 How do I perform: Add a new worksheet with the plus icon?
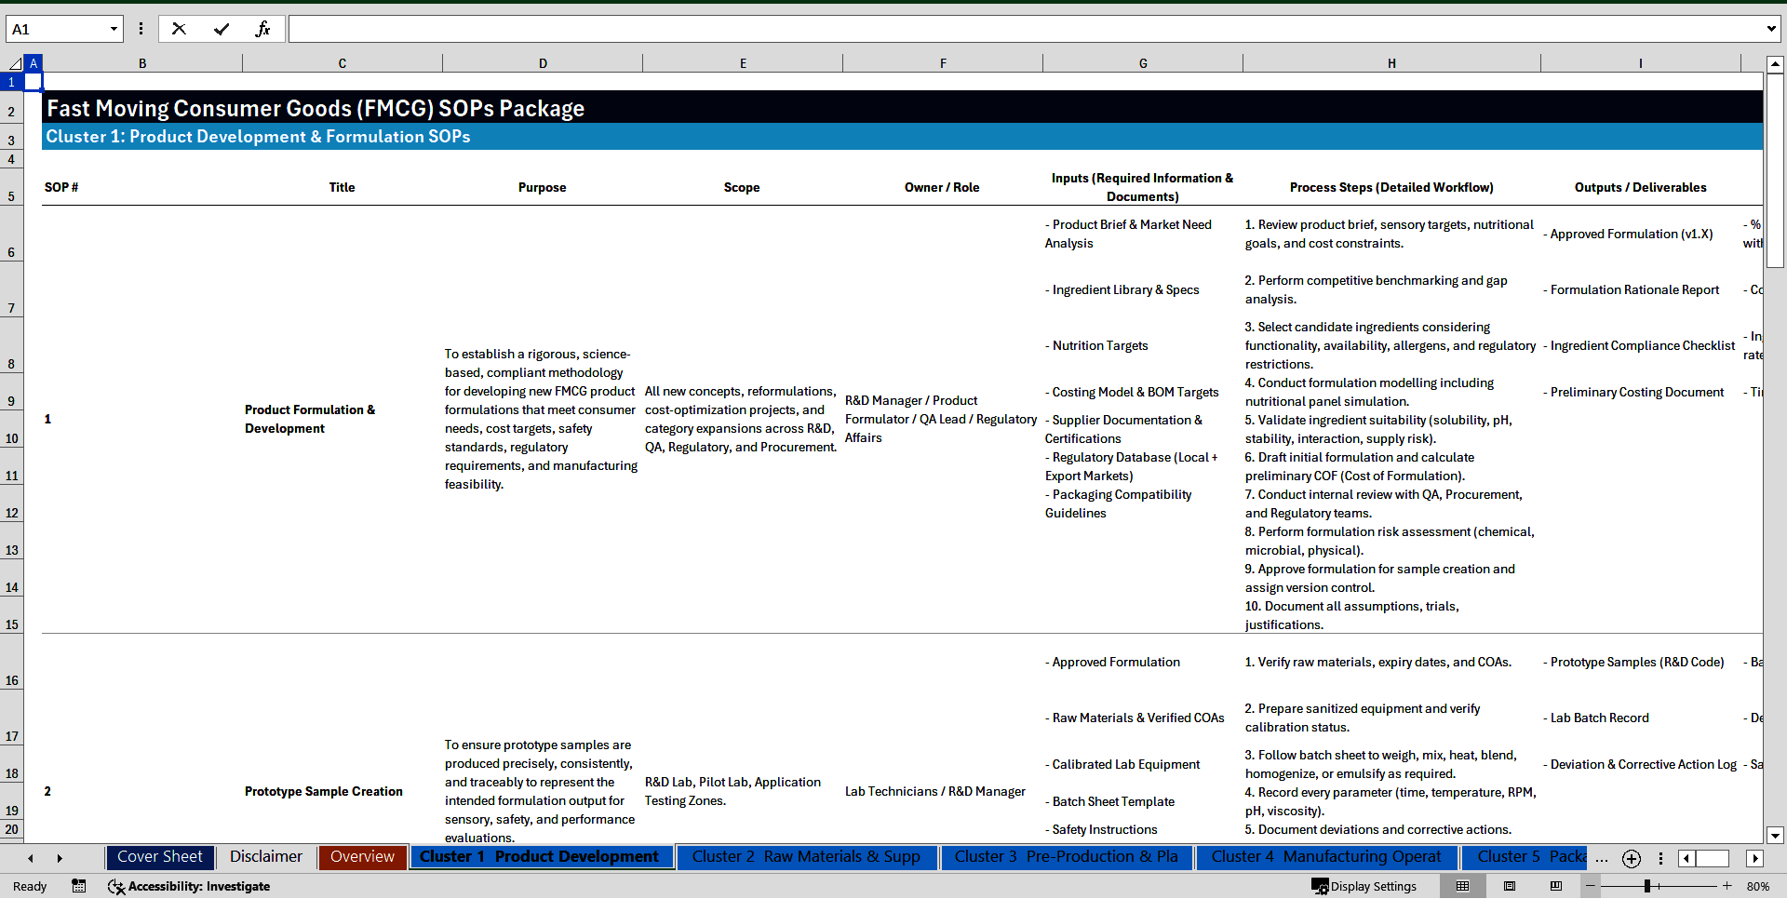coord(1631,858)
